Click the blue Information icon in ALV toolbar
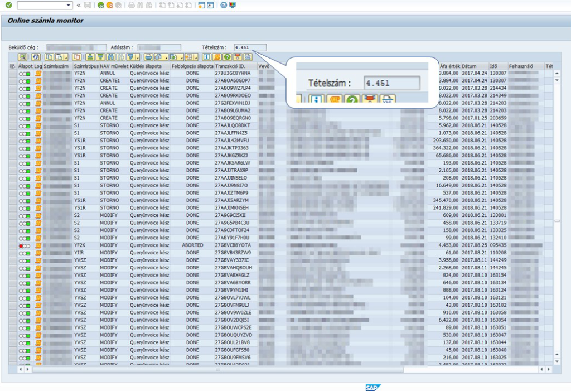This screenshot has height=391, width=571. pyautogui.click(x=206, y=57)
